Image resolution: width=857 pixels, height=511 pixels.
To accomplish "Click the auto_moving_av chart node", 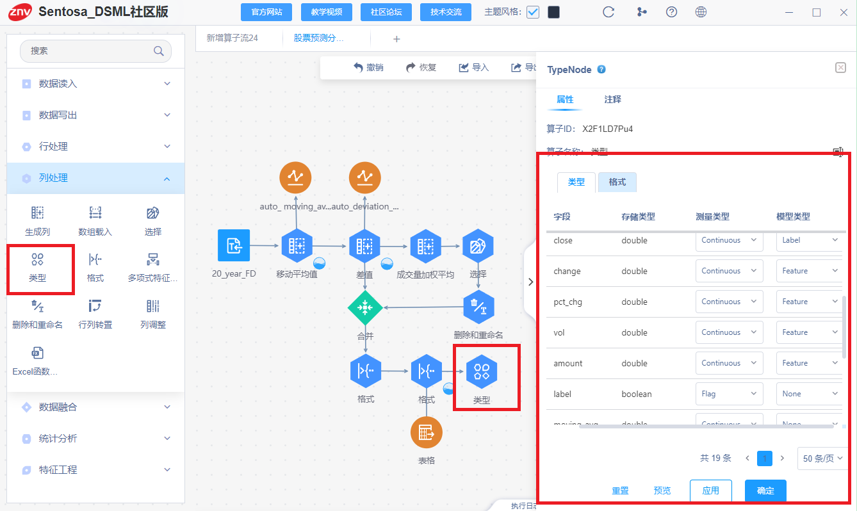I will [x=296, y=178].
